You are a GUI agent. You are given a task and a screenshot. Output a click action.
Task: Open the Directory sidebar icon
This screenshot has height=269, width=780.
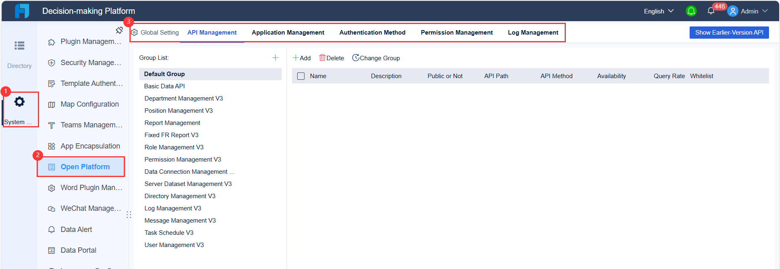click(x=19, y=46)
